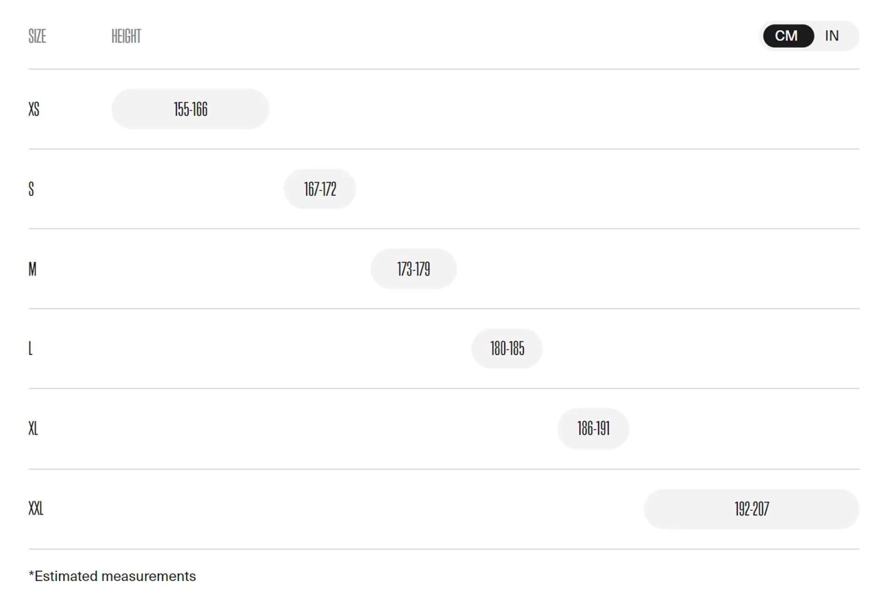Click the SIZE column header
Screen dimensions: 889x601
point(37,36)
